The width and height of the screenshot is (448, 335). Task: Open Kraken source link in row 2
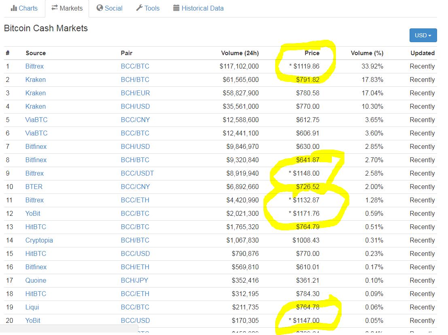pyautogui.click(x=36, y=79)
